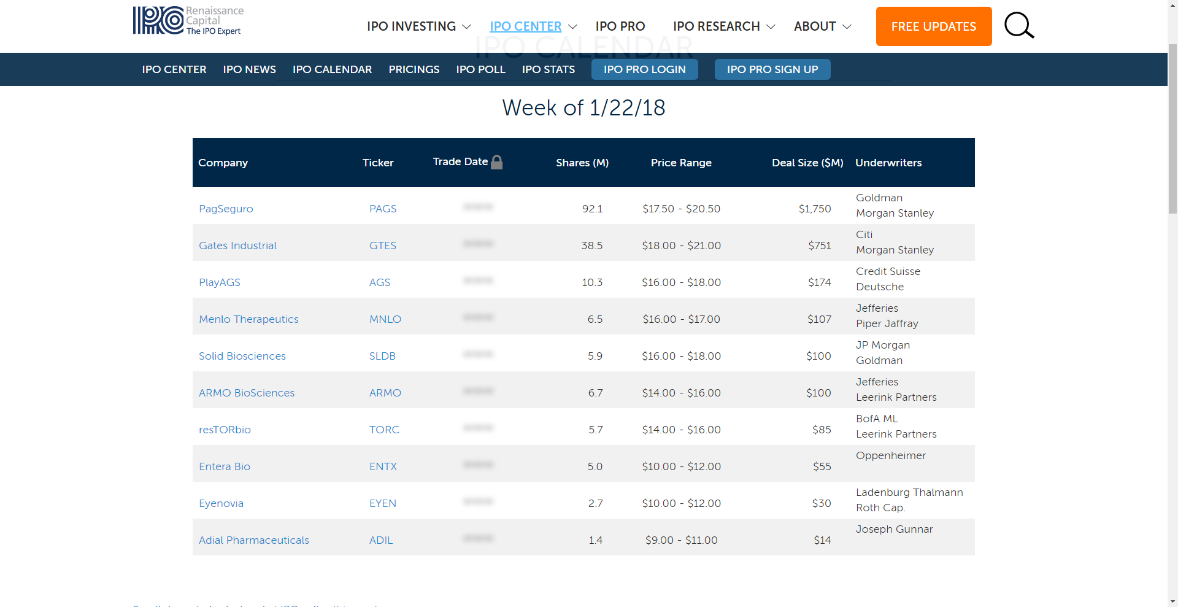Viewport: 1178px width, 607px height.
Task: Open IPO POLL in the sub-navigation
Action: point(480,69)
